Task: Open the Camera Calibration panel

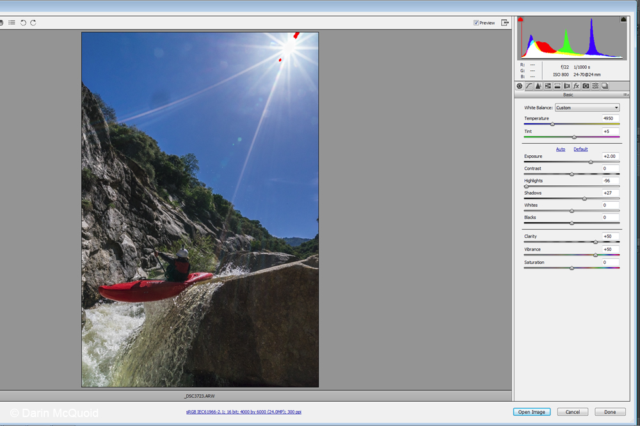Action: pyautogui.click(x=586, y=86)
